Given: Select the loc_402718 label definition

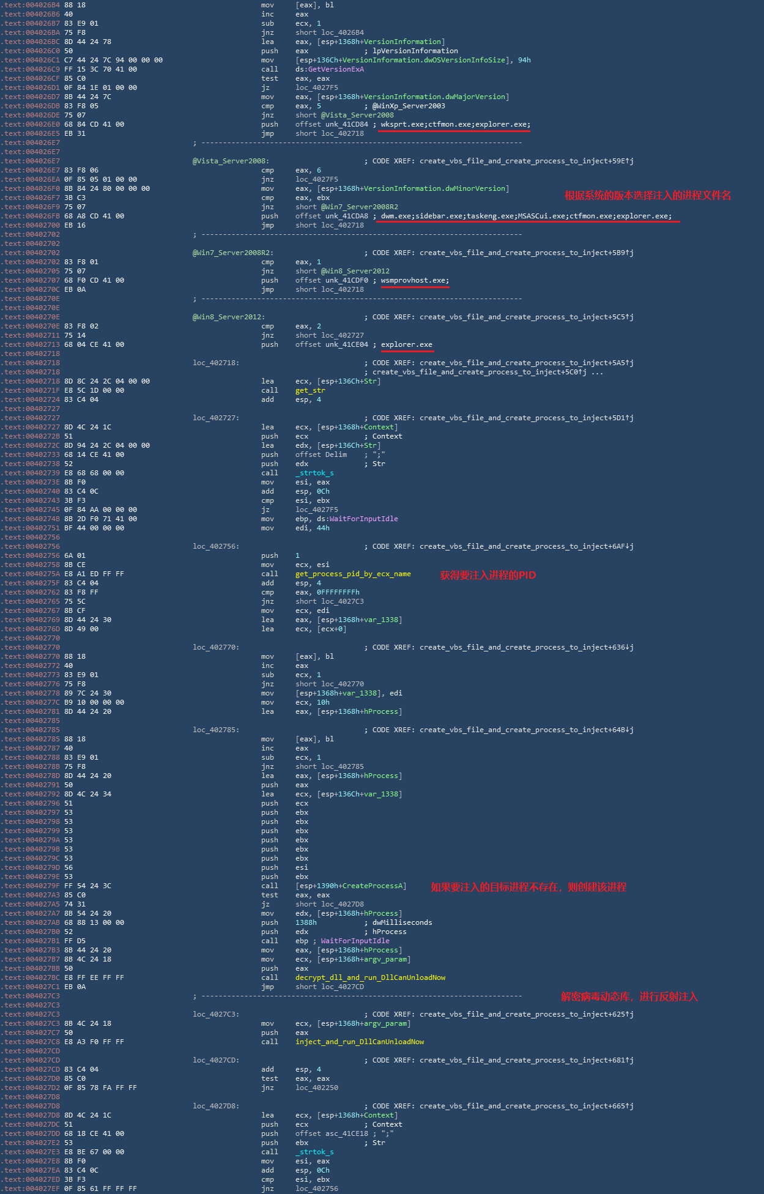Looking at the screenshot, I should [x=216, y=363].
